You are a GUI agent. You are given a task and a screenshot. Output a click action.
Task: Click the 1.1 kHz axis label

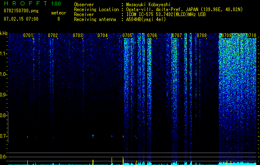pos(3,54)
